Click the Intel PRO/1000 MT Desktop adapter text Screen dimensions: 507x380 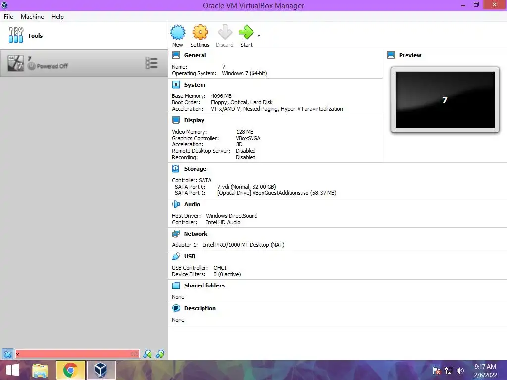(x=244, y=245)
